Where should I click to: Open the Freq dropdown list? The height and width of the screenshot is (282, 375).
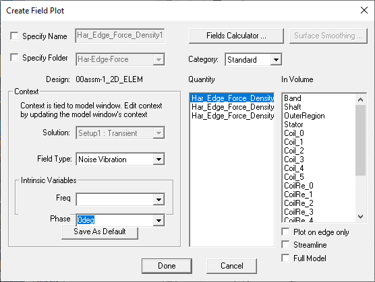point(158,199)
